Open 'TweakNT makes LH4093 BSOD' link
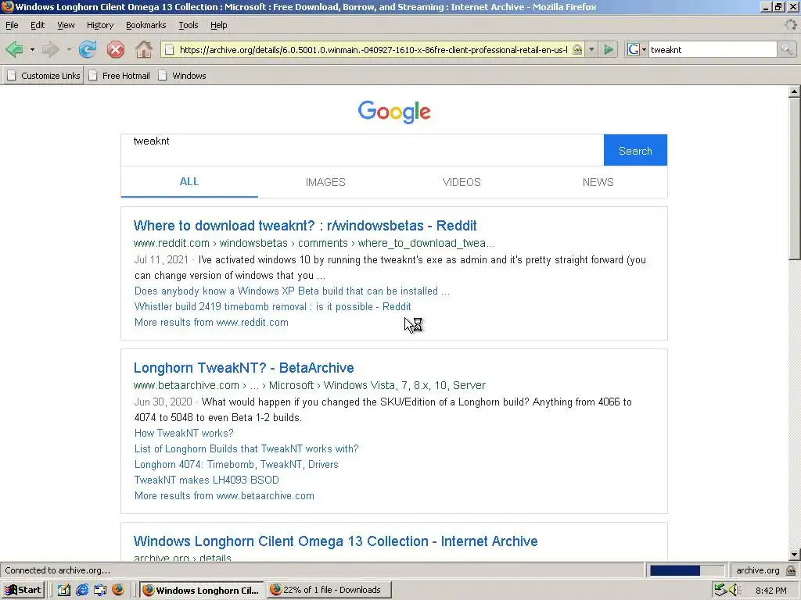 [207, 480]
